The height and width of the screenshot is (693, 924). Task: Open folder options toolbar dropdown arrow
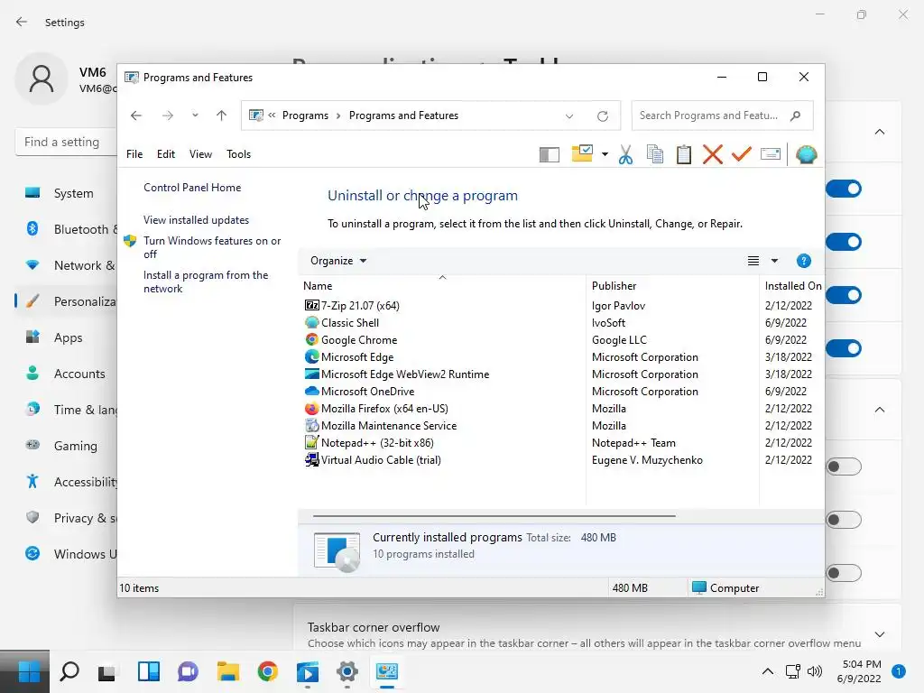click(x=605, y=154)
